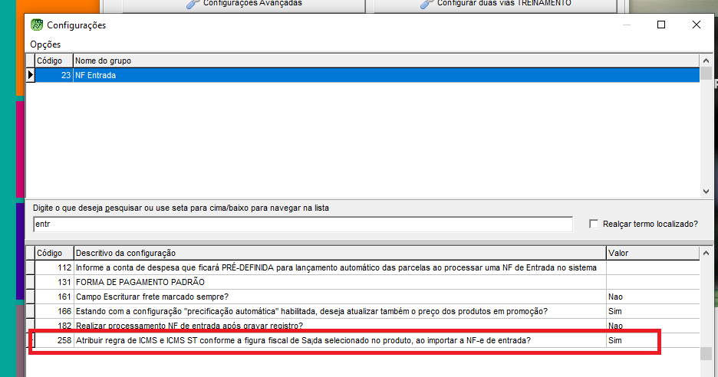Click the group list scroll down arrow
Image resolution: width=718 pixels, height=377 pixels.
706,192
